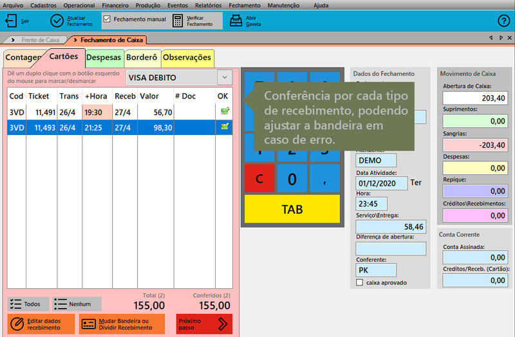The image size is (515, 337).
Task: Click the yellow TAB keypad button
Action: [292, 209]
